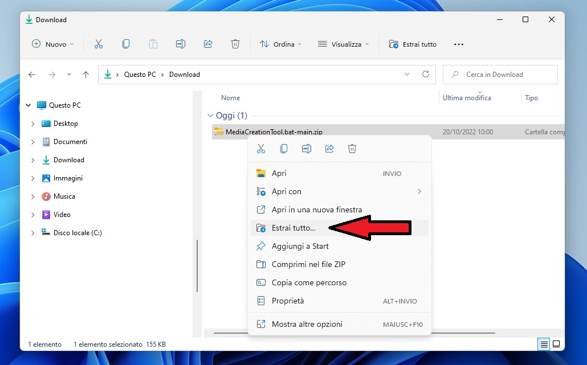Delete the file via context menu trash icon
Viewport: 587px width, 365px height.
(352, 149)
